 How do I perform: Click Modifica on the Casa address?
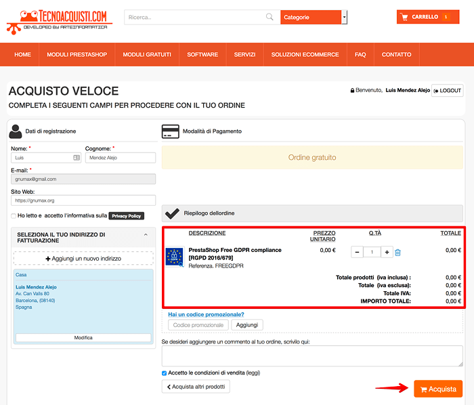pos(83,337)
